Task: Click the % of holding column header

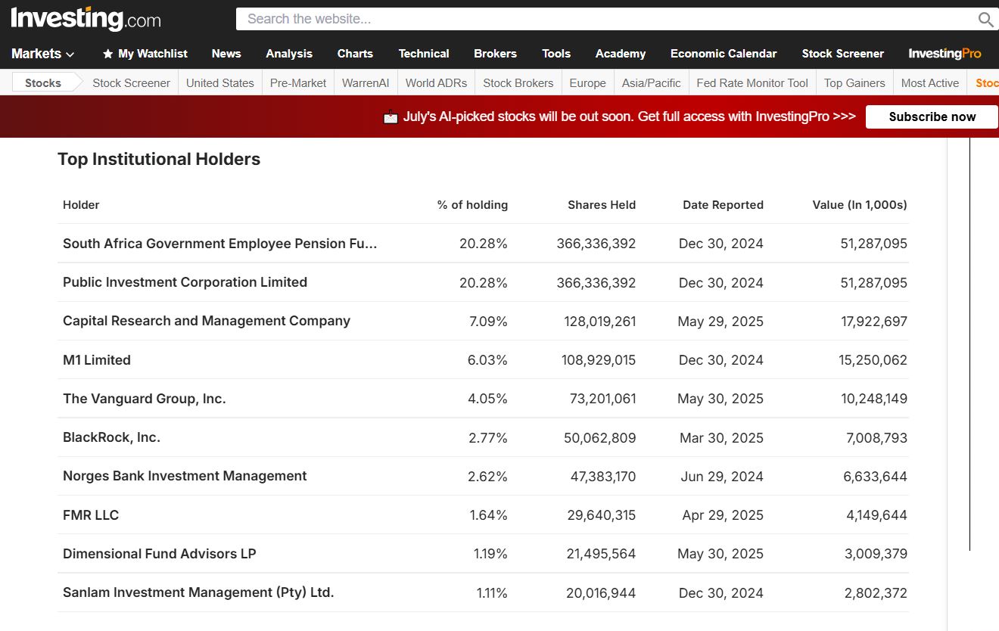Action: [x=472, y=205]
